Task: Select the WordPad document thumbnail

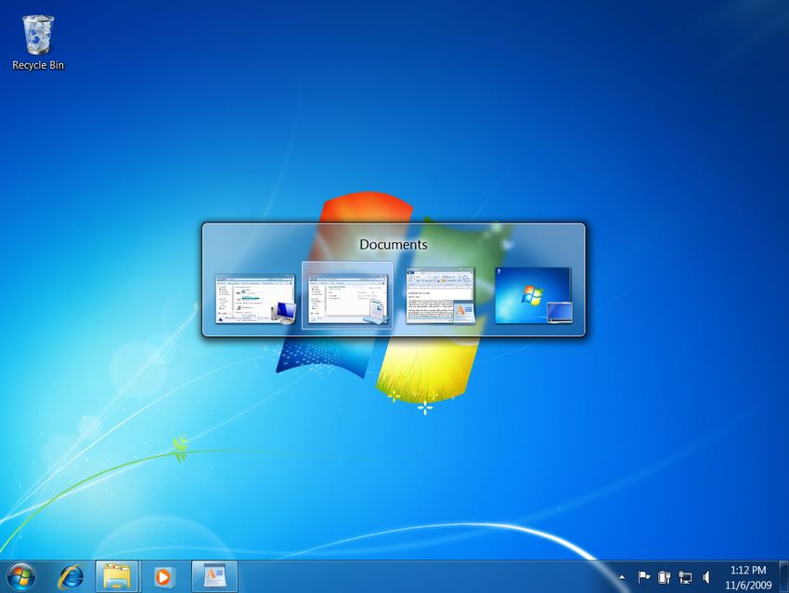Action: tap(440, 296)
